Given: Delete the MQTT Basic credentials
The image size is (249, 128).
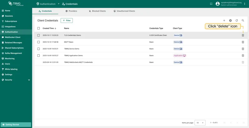Looking at the screenshot, I should [243, 42].
